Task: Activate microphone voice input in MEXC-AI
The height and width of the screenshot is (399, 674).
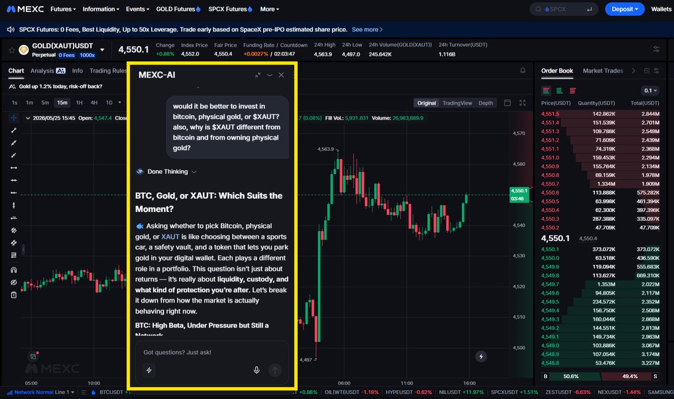Action: tap(257, 370)
